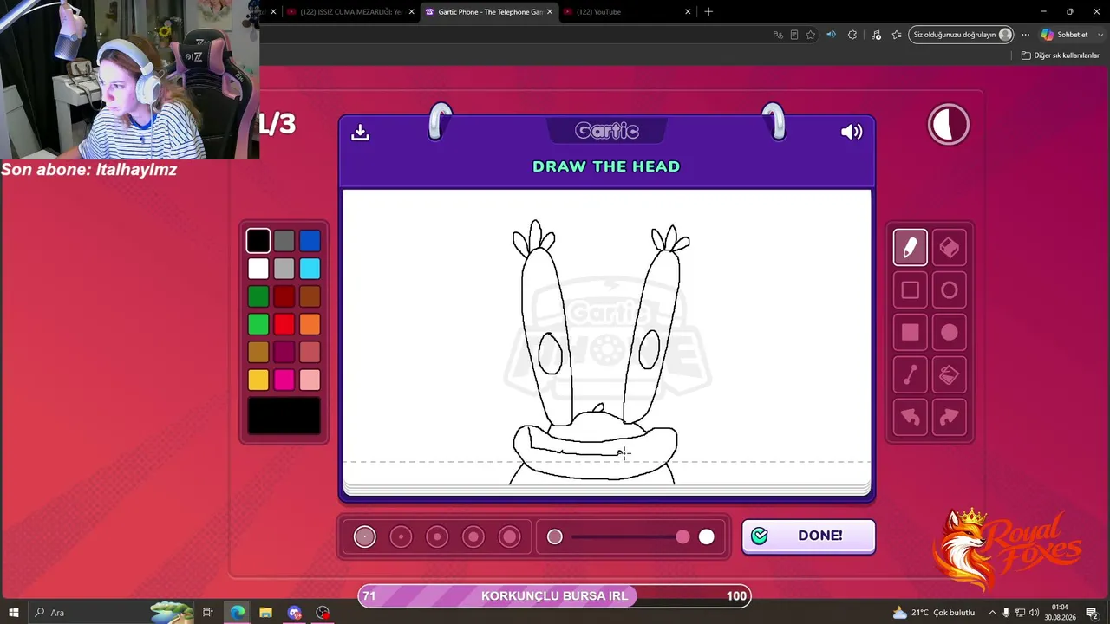The image size is (1110, 624).
Task: Pick the dark red color swatch
Action: point(284,296)
